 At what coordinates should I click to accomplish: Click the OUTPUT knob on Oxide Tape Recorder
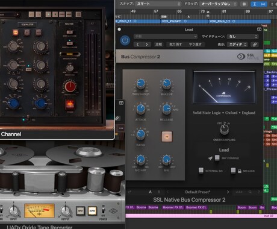pyautogui.click(x=65, y=210)
